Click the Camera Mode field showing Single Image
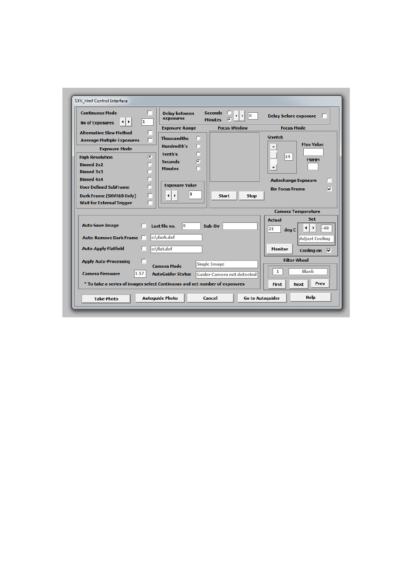This screenshot has width=412, height=583. (x=227, y=264)
